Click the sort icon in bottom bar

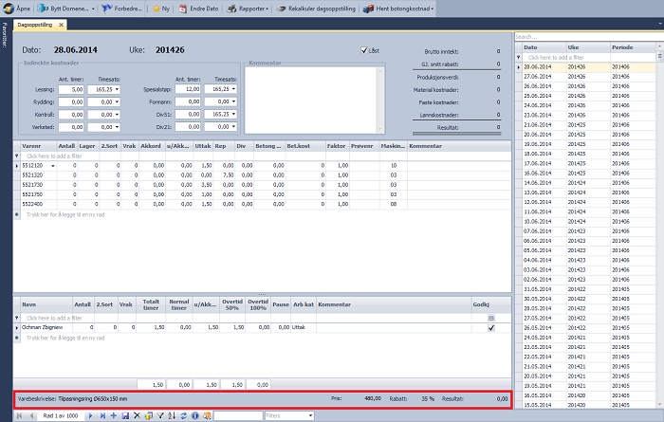point(170,415)
